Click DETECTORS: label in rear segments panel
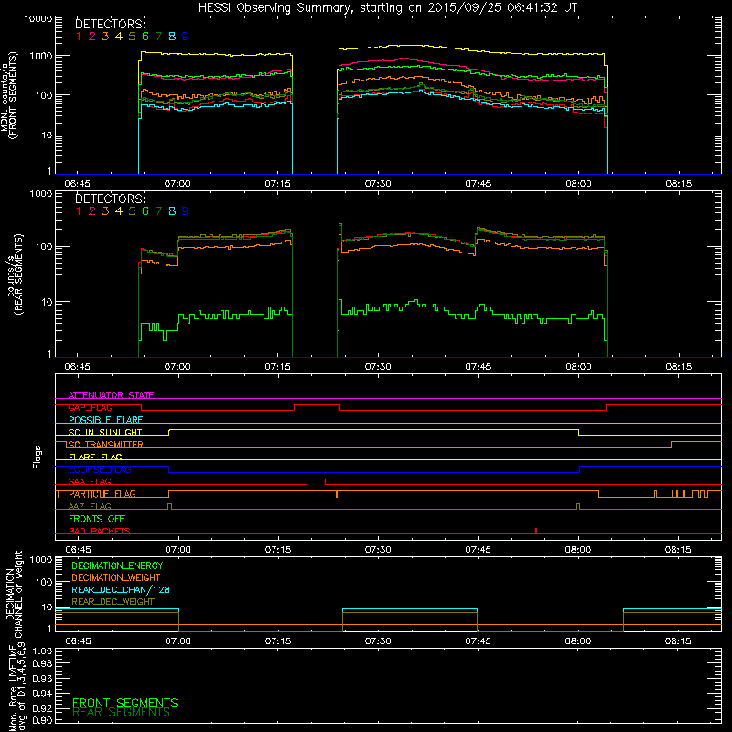Viewport: 732px width, 732px height. pyautogui.click(x=111, y=199)
